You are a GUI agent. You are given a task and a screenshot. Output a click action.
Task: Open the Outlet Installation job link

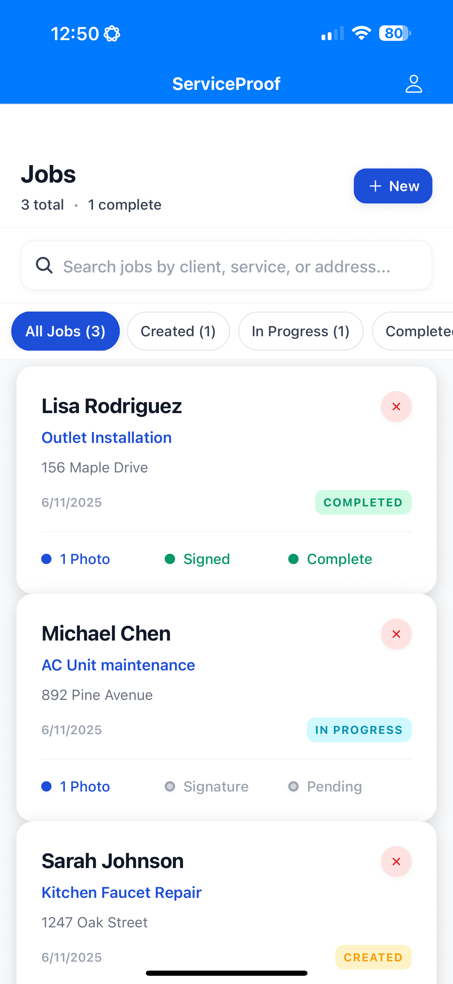107,438
